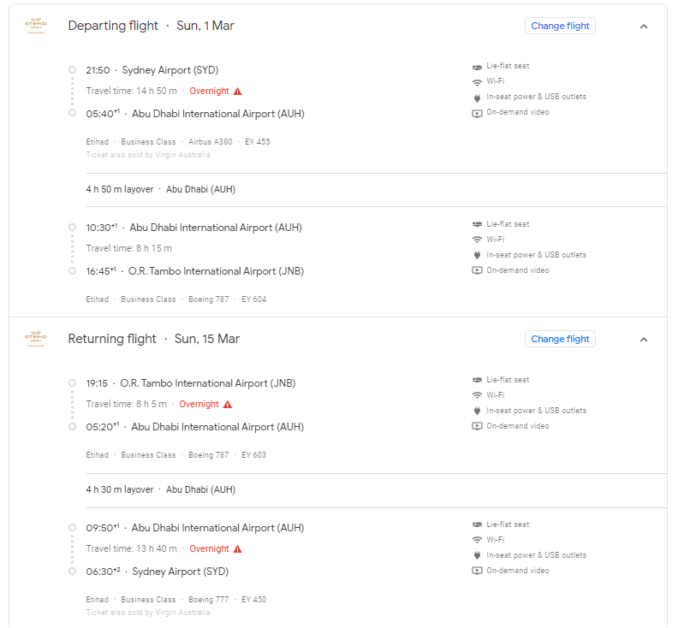Select the Departing flight Sun, 1 Mar header

pos(151,26)
